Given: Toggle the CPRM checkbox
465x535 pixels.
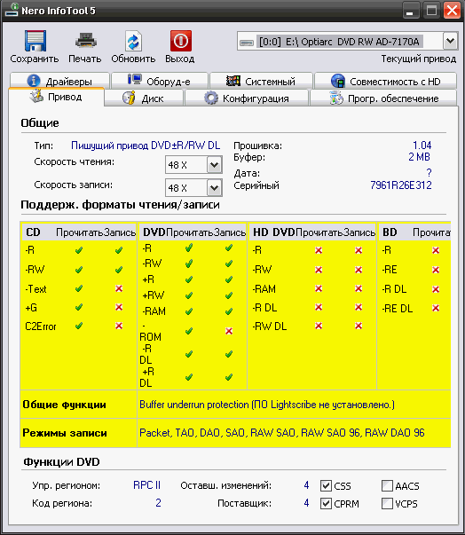Looking at the screenshot, I should pos(327,503).
